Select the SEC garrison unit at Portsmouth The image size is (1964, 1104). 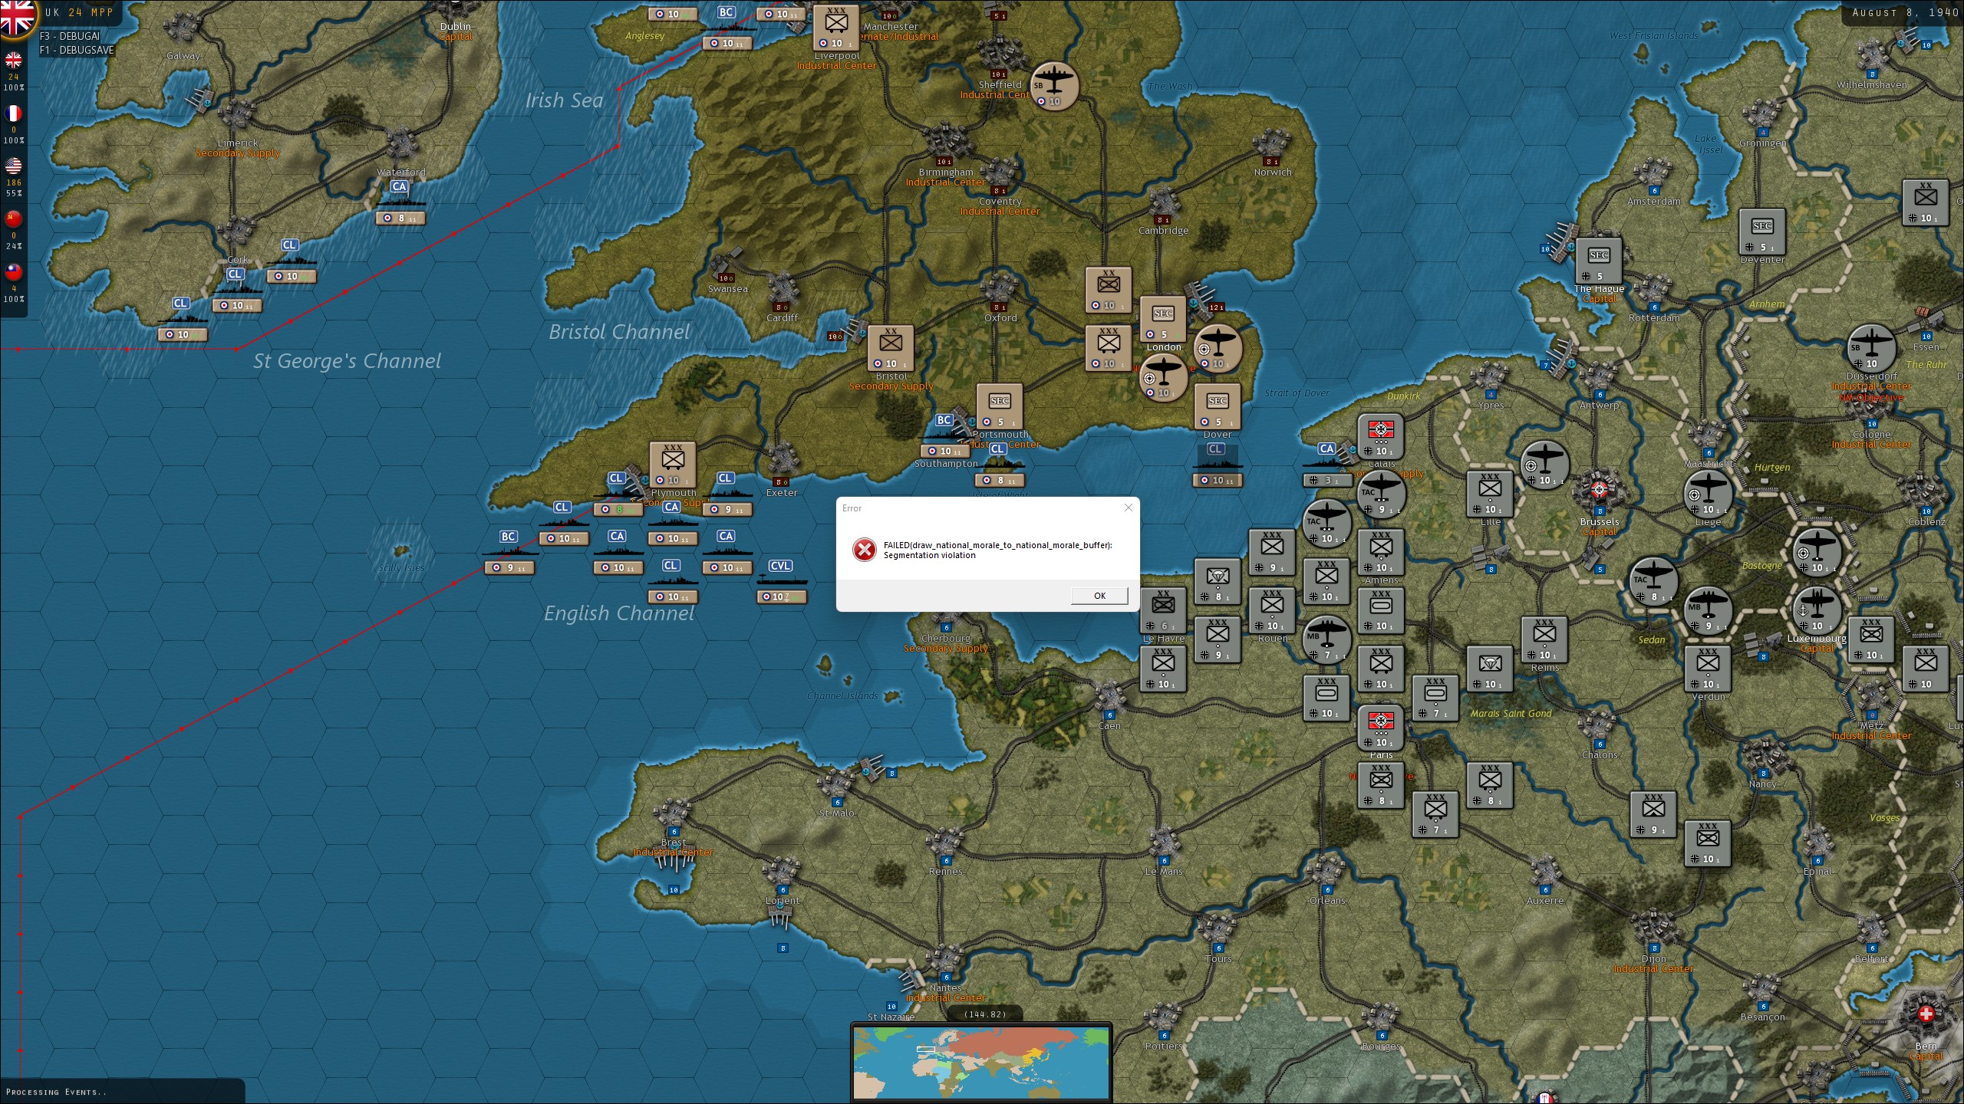pos(1000,407)
